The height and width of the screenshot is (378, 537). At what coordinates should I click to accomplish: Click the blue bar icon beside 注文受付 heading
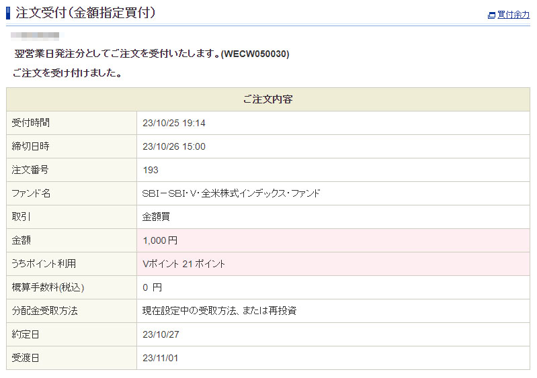click(8, 13)
